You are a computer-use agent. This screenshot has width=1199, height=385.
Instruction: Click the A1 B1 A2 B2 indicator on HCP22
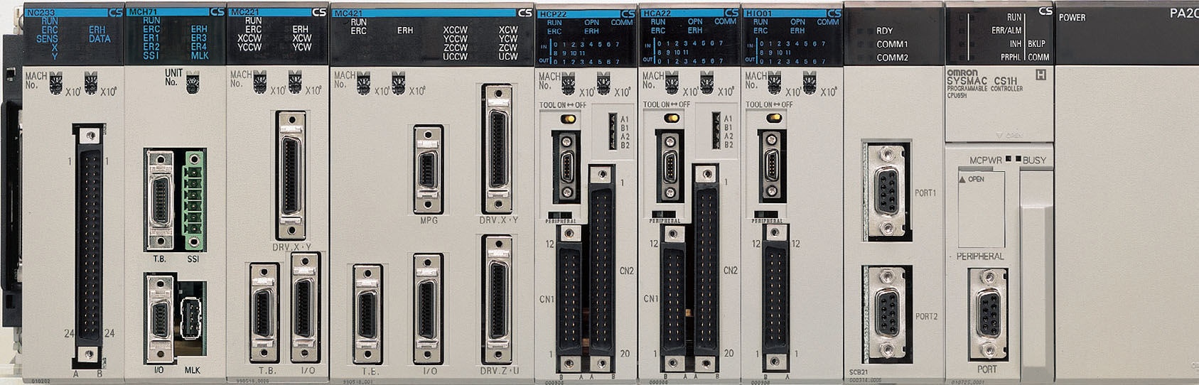tap(612, 131)
